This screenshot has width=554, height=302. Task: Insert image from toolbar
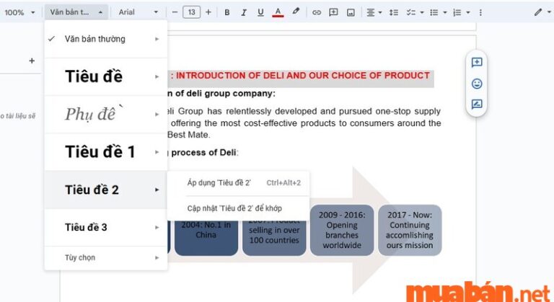point(351,13)
